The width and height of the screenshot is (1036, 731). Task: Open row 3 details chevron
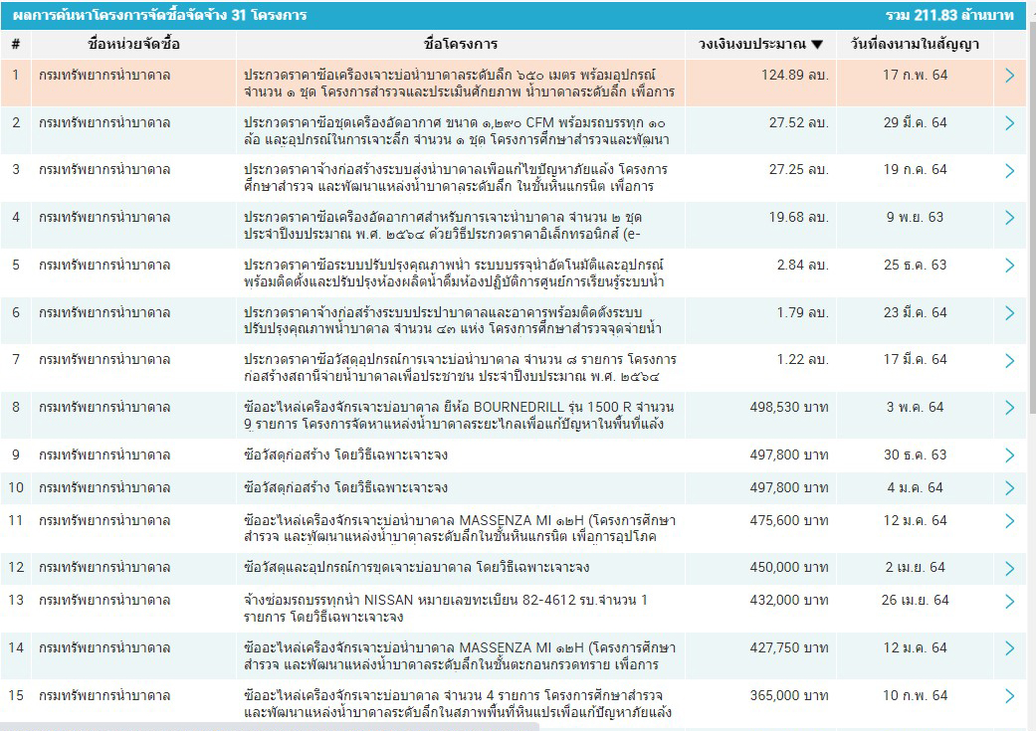point(1009,170)
